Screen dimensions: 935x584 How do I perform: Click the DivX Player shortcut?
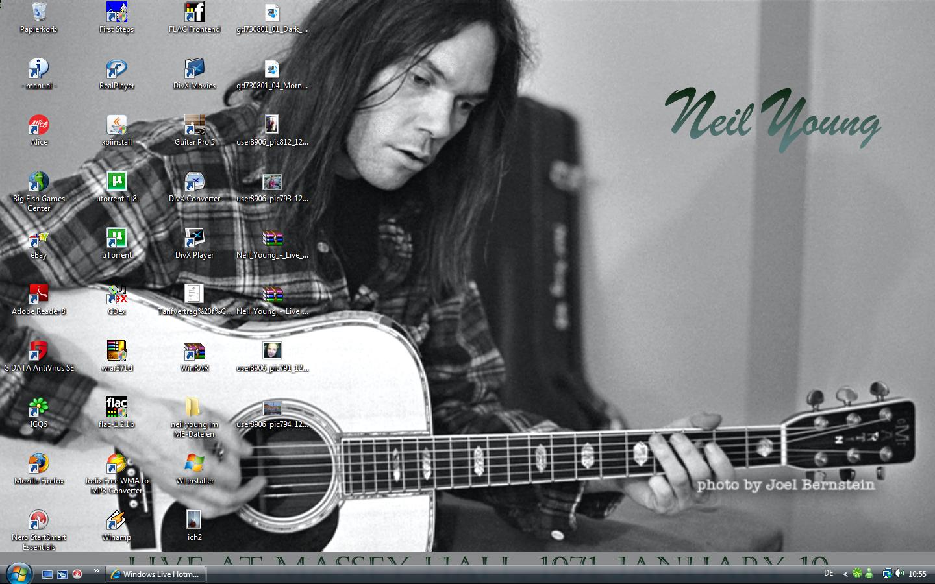coord(194,239)
